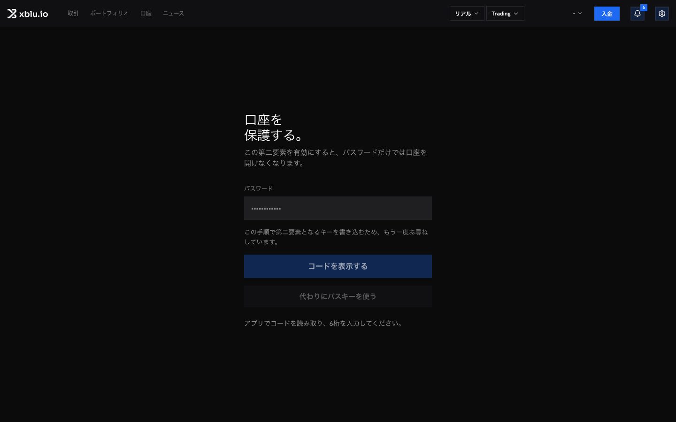Open the ニュース menu item
This screenshot has height=422, width=676.
point(173,13)
